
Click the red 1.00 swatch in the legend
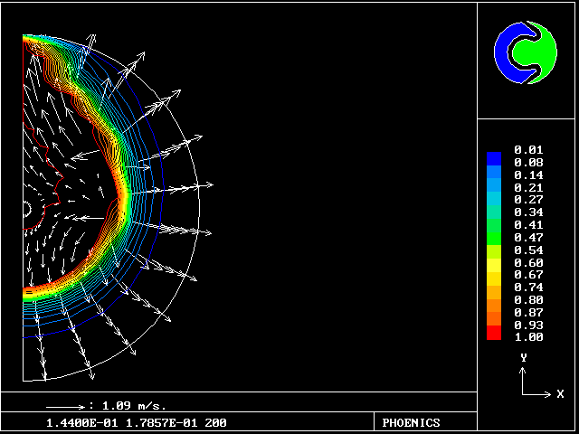(x=493, y=335)
